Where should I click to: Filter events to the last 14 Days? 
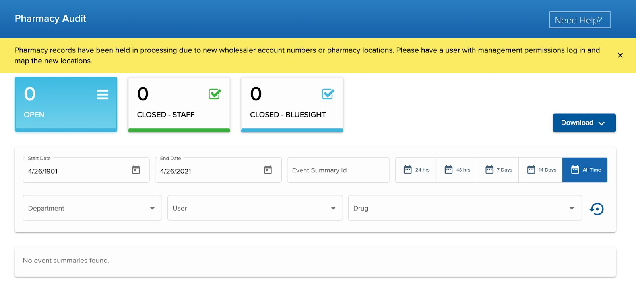(x=541, y=170)
